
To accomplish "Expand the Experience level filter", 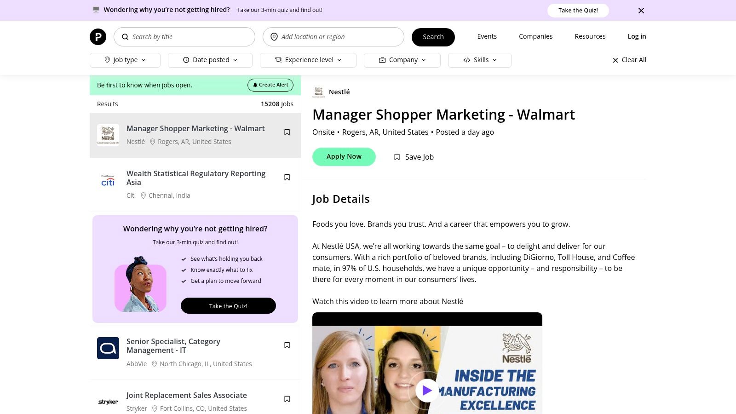I will (x=308, y=60).
